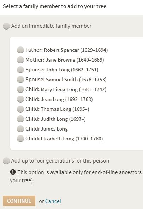143x209 pixels.
Task: Click the CONTINUE button
Action: point(19,201)
